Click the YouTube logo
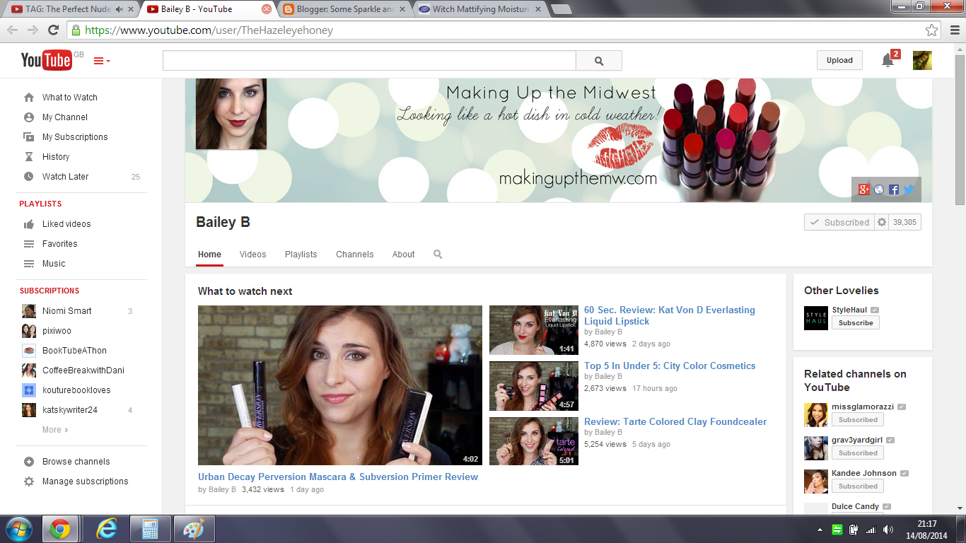This screenshot has width=966, height=543. pyautogui.click(x=47, y=60)
